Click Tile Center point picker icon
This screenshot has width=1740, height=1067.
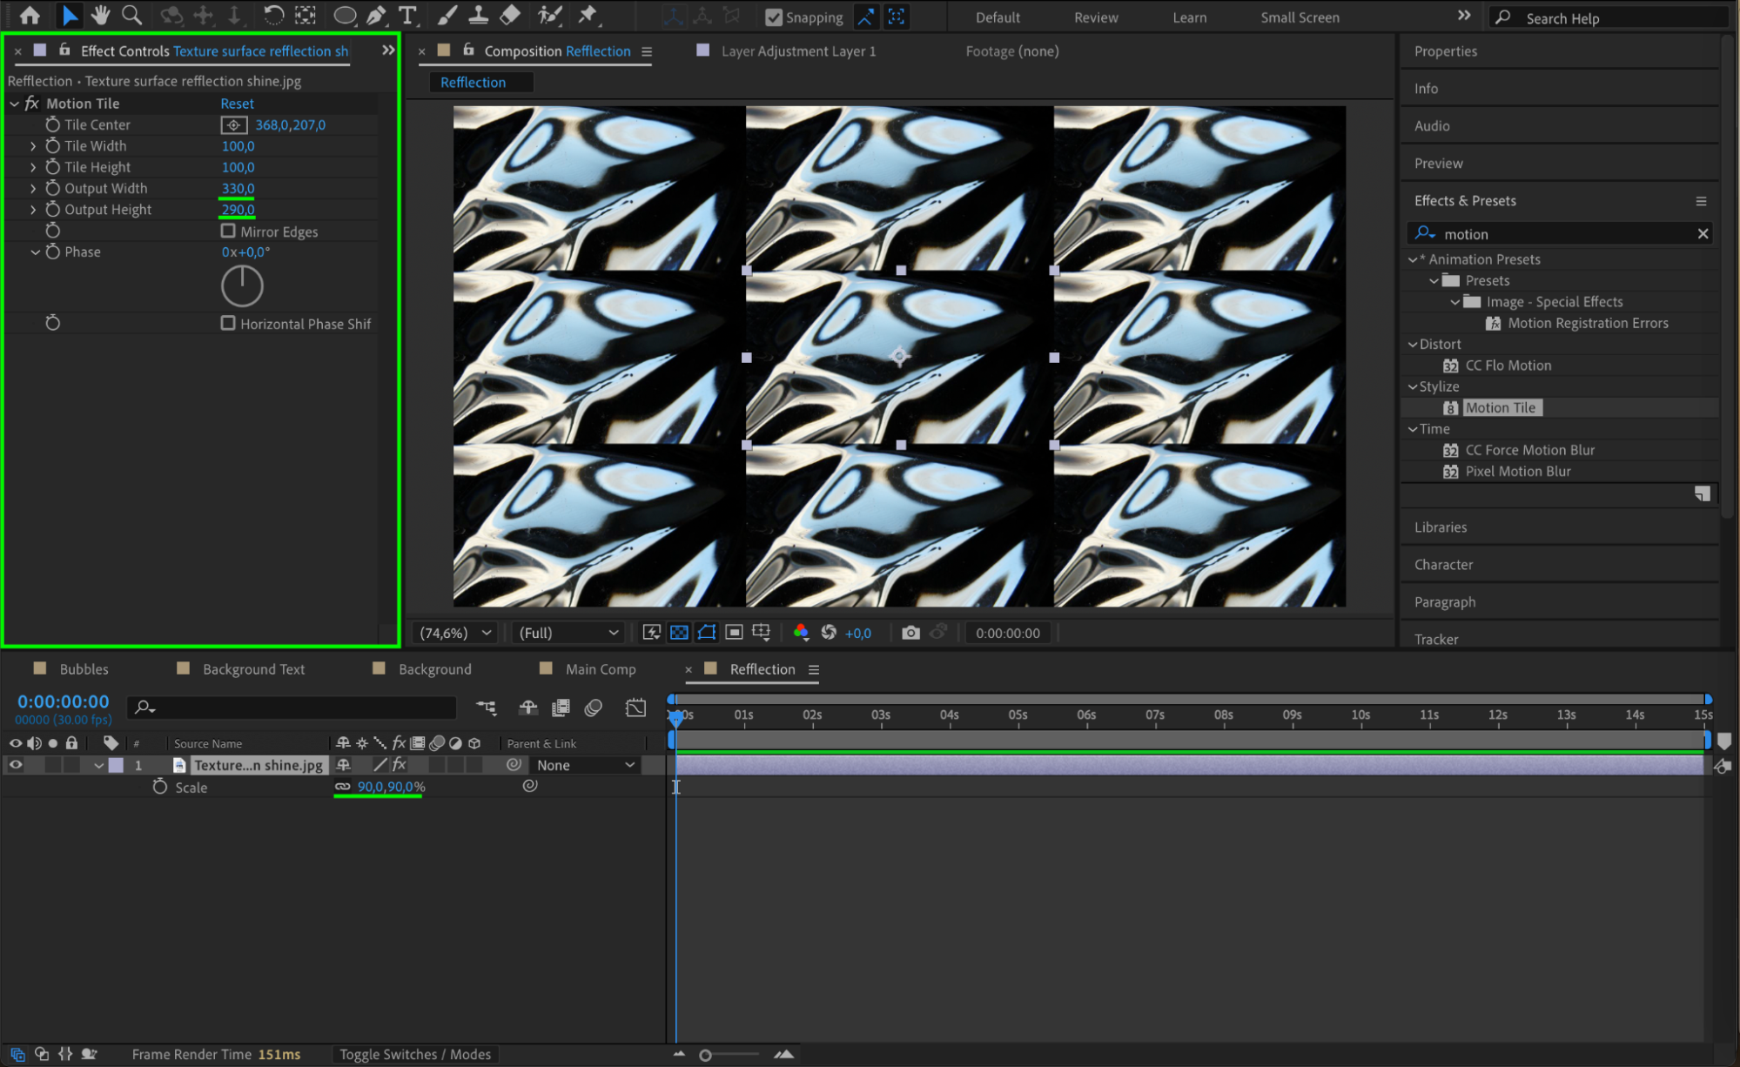233,125
